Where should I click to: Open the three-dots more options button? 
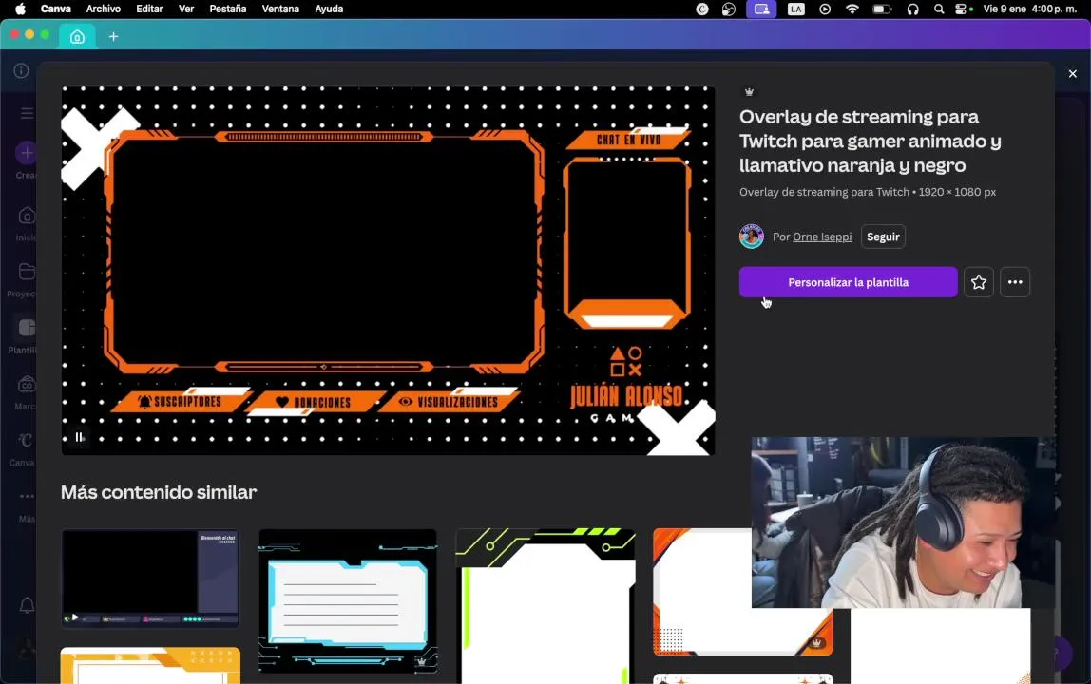[x=1014, y=282]
